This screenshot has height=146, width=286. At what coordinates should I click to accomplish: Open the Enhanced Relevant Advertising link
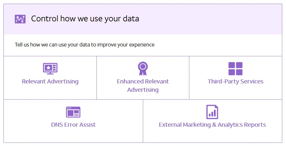click(x=143, y=85)
